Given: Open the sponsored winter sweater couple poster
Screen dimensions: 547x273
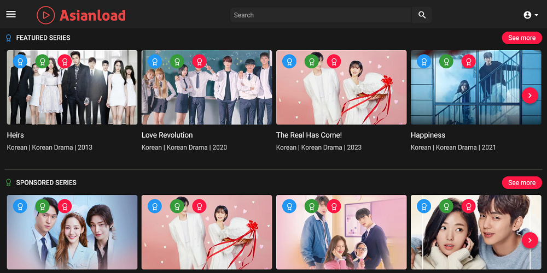Looking at the screenshot, I should coord(476,232).
